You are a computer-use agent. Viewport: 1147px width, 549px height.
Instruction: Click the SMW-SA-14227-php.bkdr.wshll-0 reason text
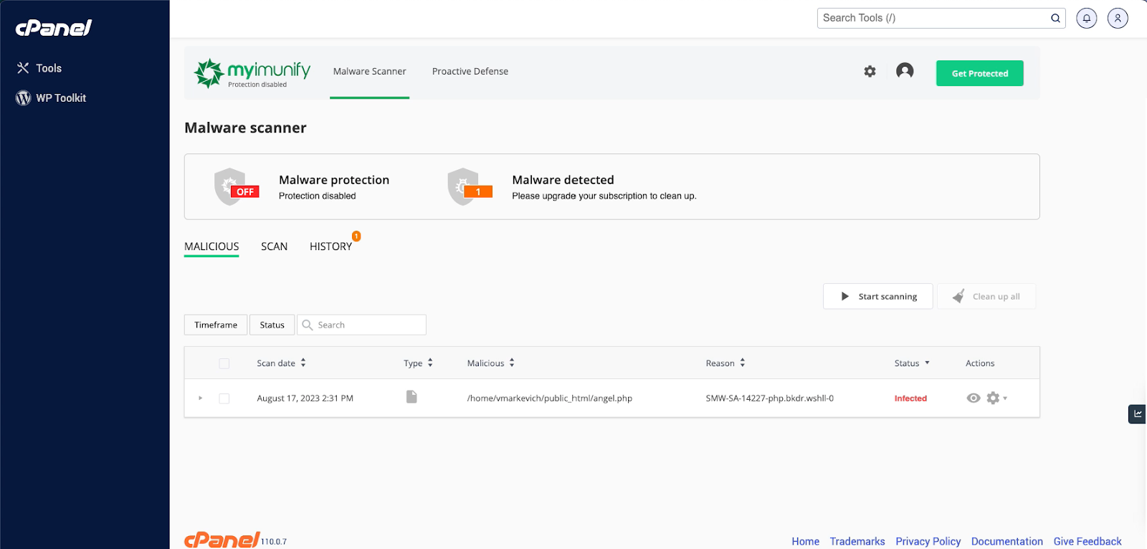point(770,398)
